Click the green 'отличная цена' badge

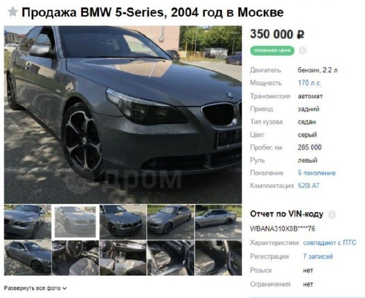(272, 51)
